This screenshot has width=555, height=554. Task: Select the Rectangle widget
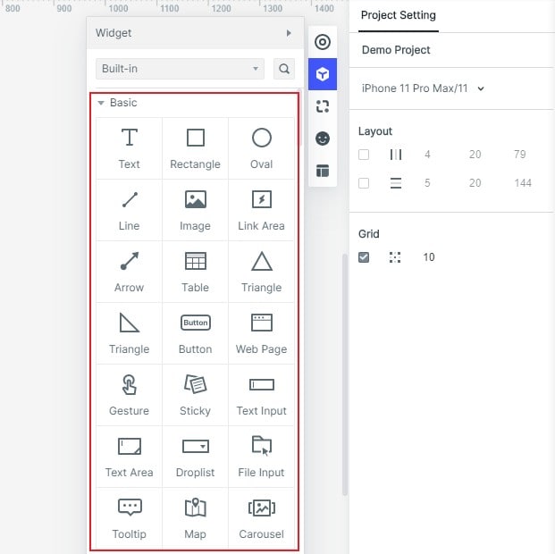click(196, 148)
